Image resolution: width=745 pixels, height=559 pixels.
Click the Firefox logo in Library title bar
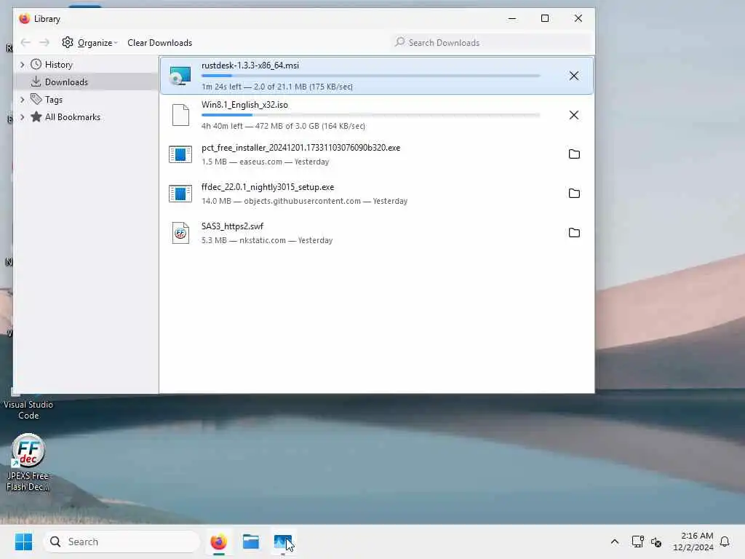(x=24, y=18)
